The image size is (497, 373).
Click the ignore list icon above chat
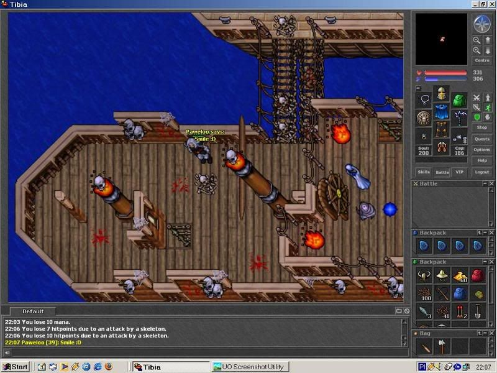pyautogui.click(x=407, y=311)
